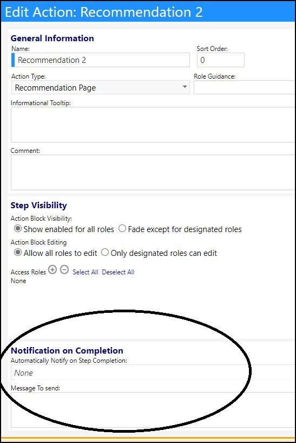Click into the Sort Order field
Screen dimensions: 296x443
click(220, 60)
